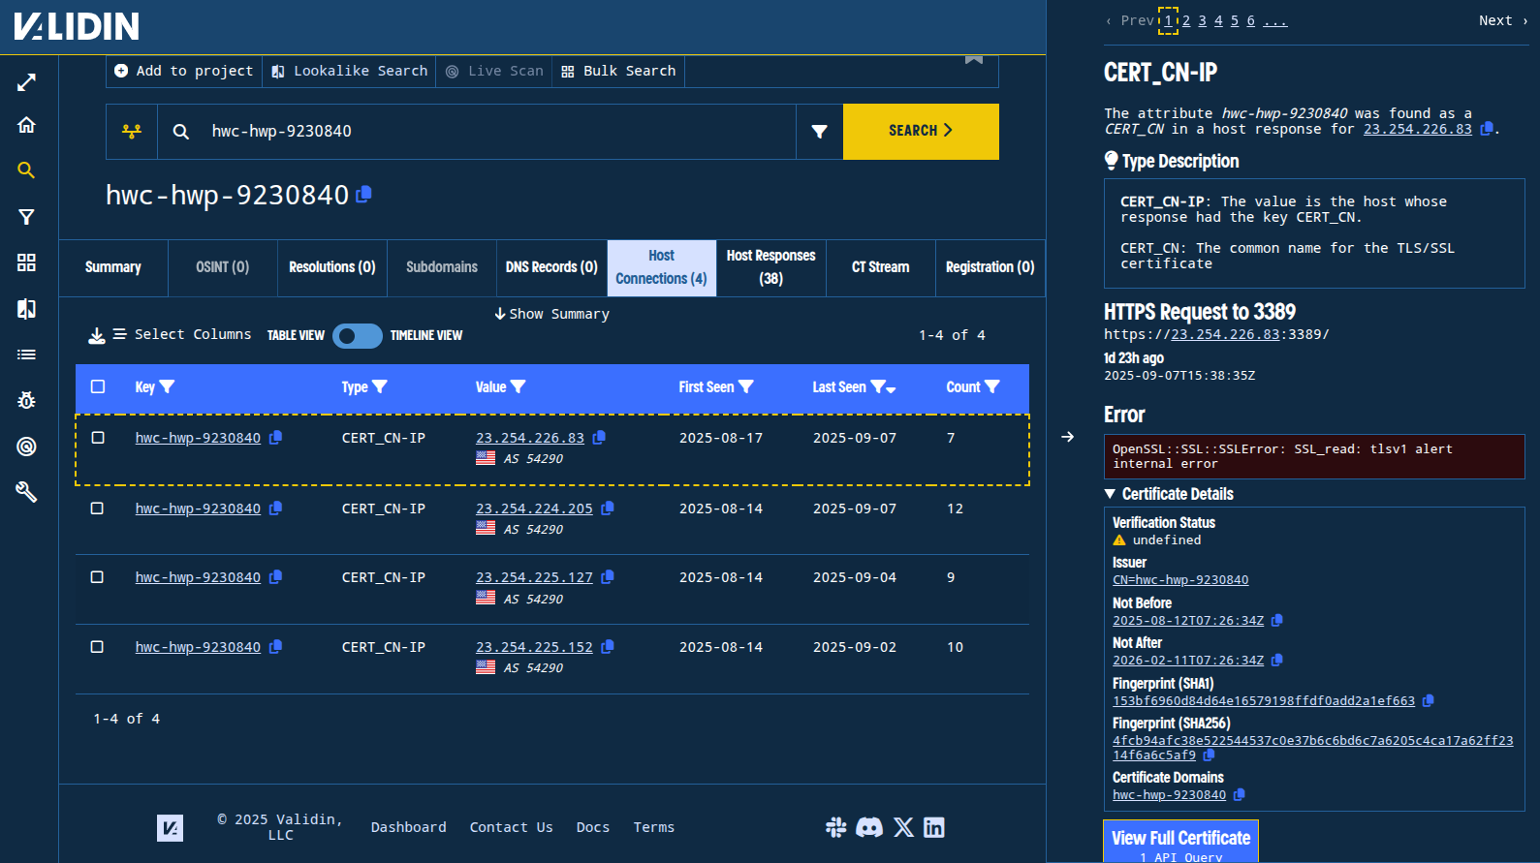Screen dimensions: 1540x863
Task: Open the Discord icon in footer
Action: pos(869,827)
